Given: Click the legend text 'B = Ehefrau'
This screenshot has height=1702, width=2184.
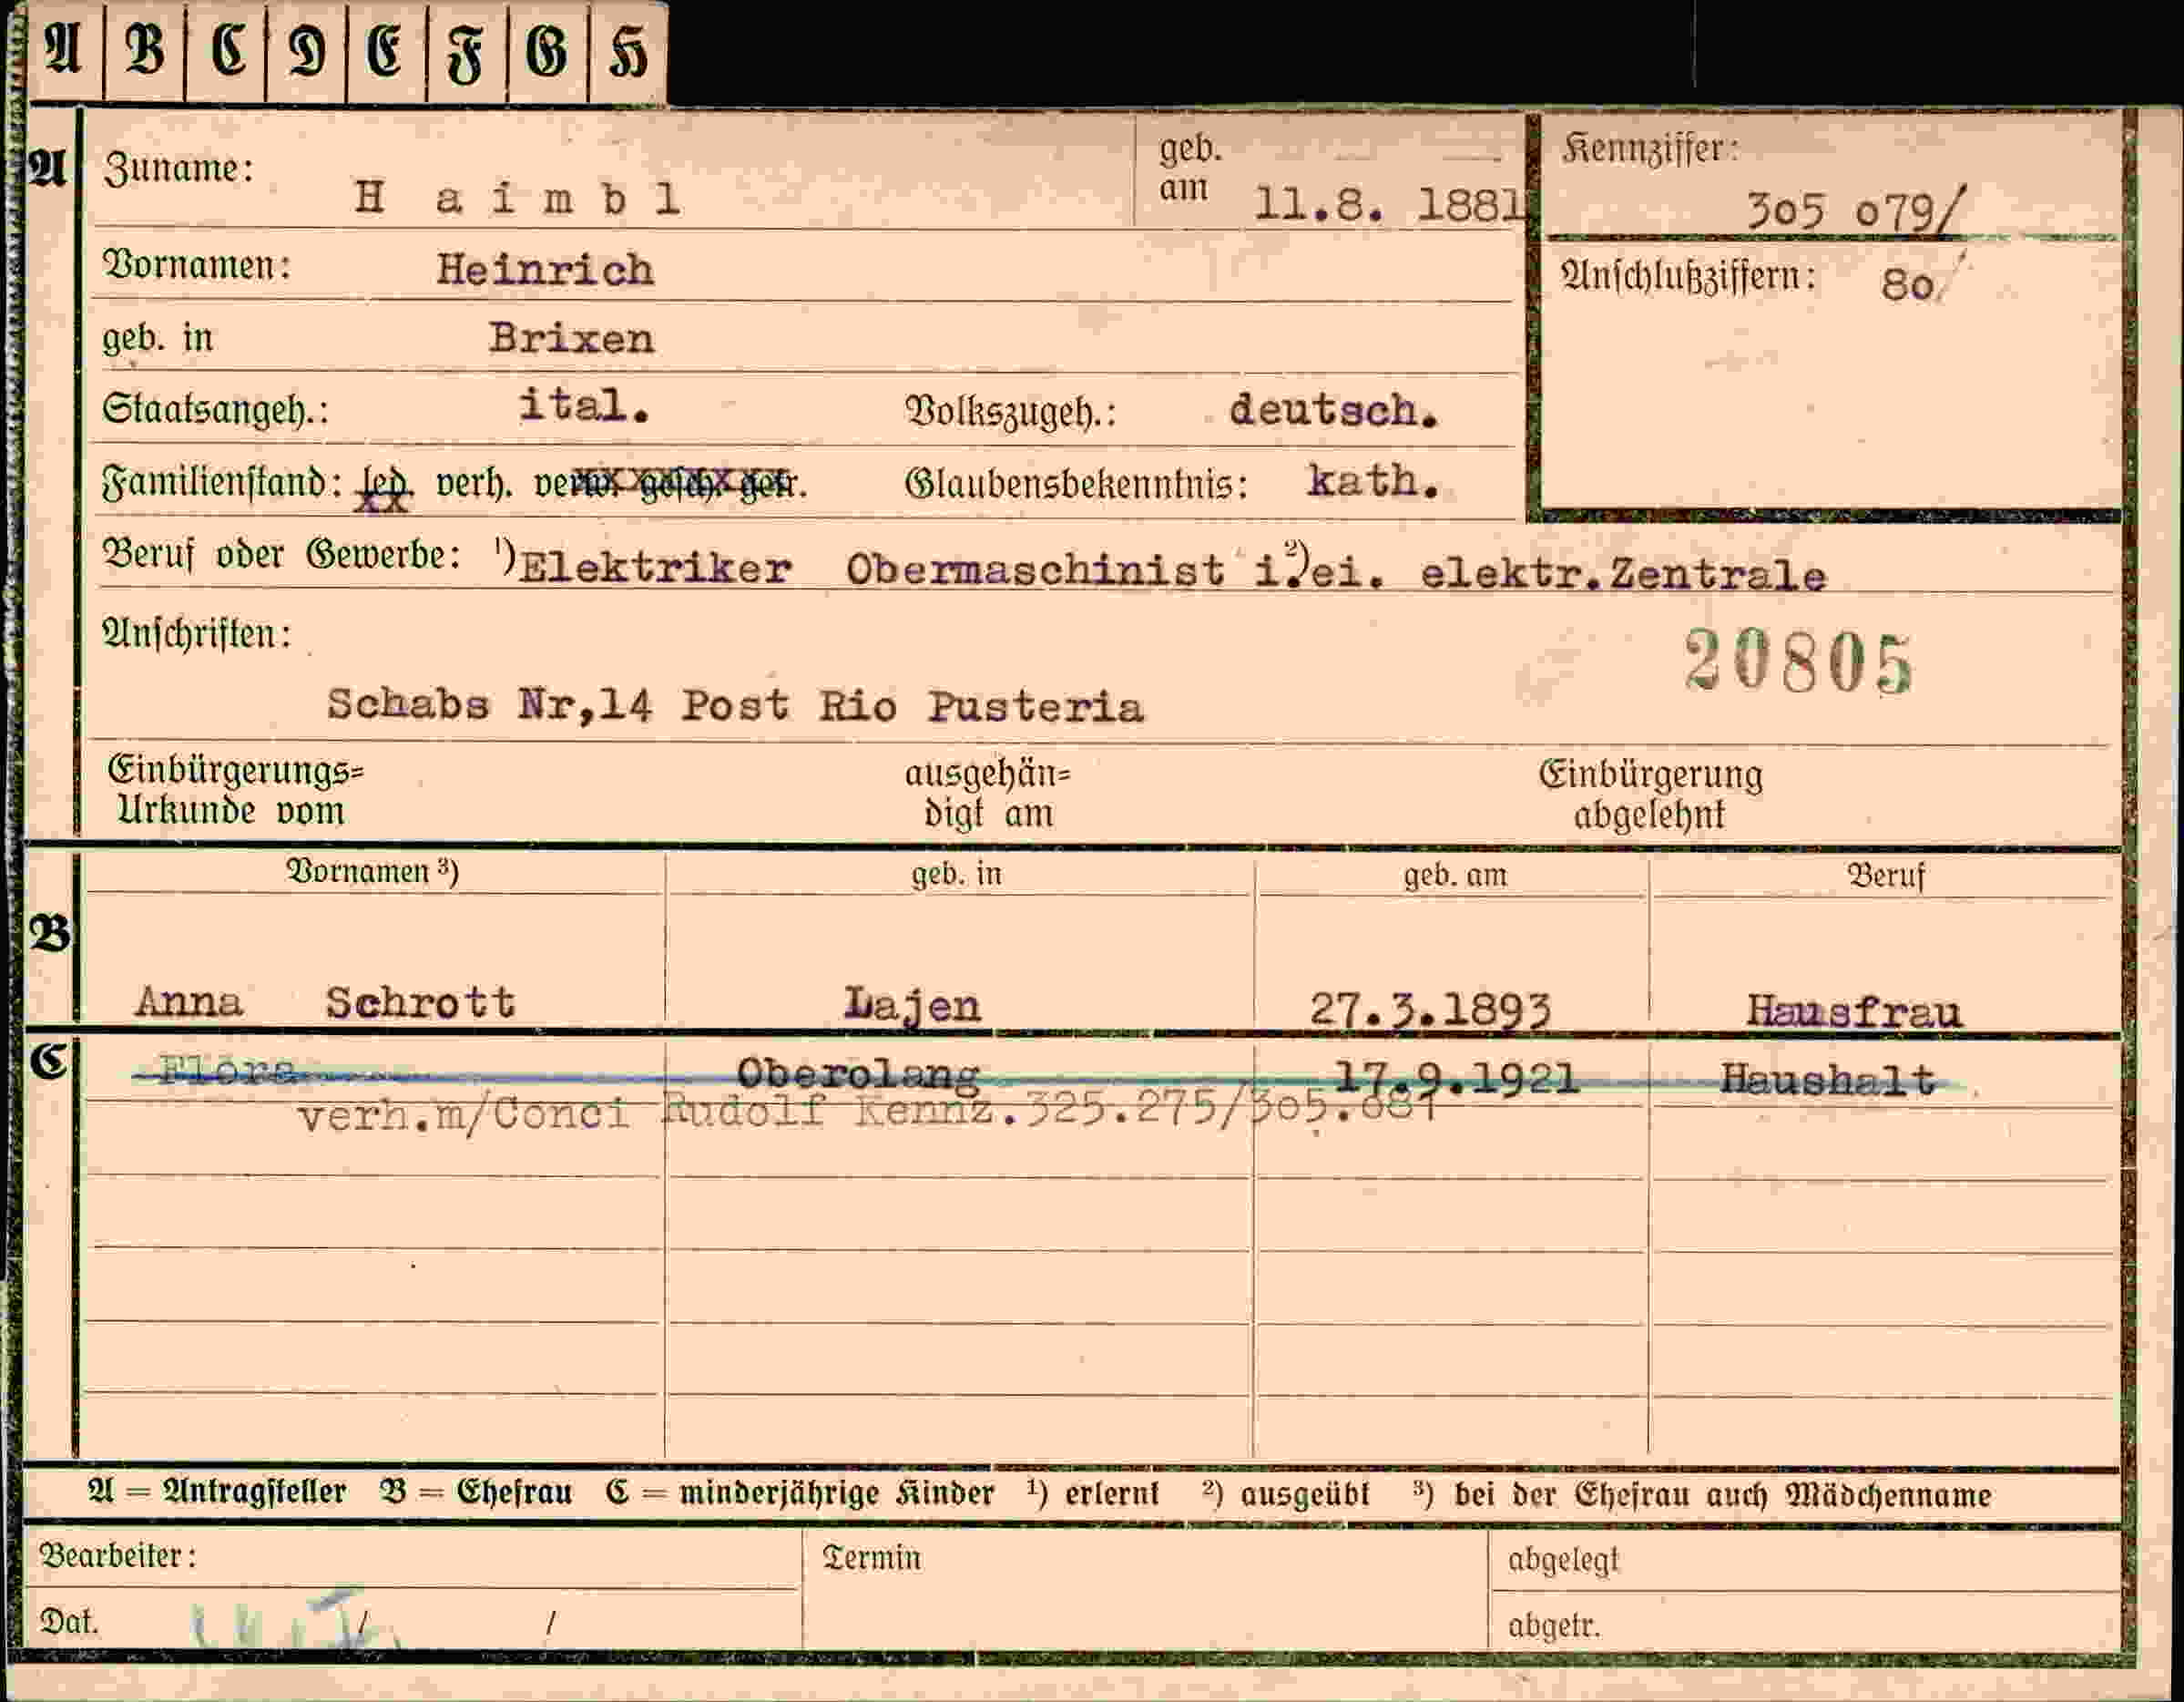Looking at the screenshot, I should [476, 1492].
